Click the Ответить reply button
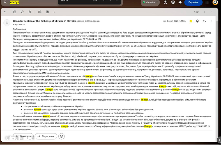221x145 pixels. [23, 136]
